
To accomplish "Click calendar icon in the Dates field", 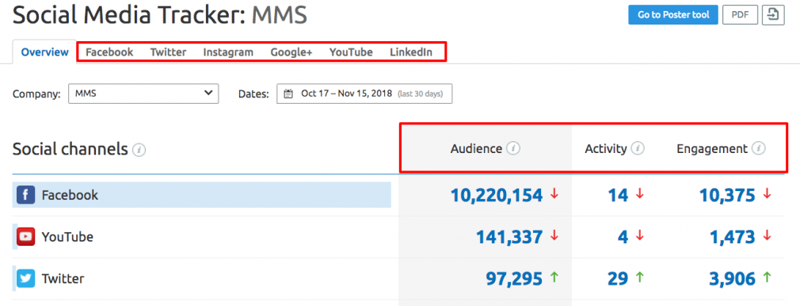I will 289,94.
